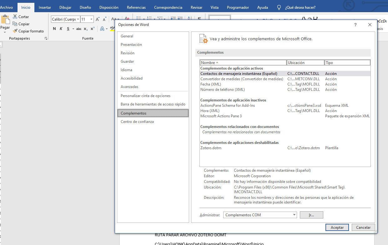388x245 pixels.
Task: Click the Cortar scissors icon
Action: tap(15, 17)
